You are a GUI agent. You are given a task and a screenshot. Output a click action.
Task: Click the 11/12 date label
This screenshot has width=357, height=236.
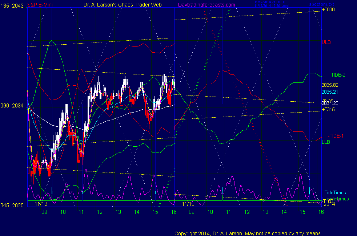41,204
